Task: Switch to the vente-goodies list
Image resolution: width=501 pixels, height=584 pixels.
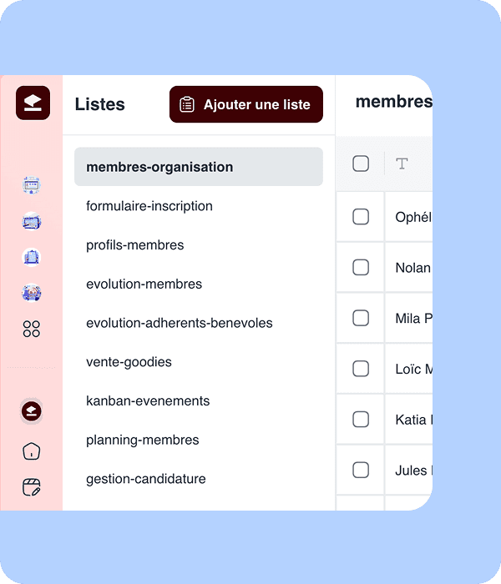Action: pyautogui.click(x=129, y=362)
